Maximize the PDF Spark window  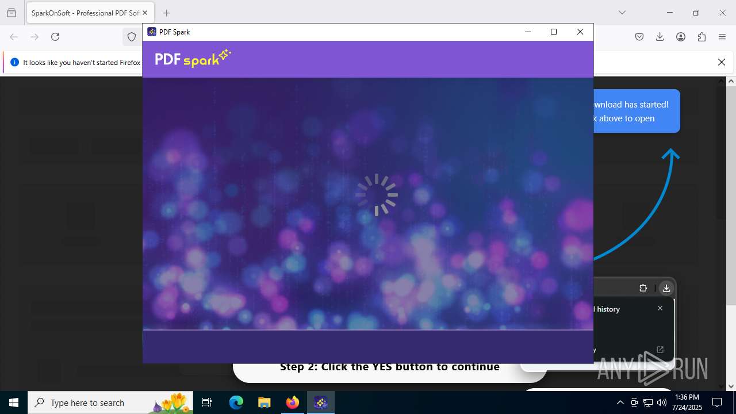pyautogui.click(x=554, y=32)
